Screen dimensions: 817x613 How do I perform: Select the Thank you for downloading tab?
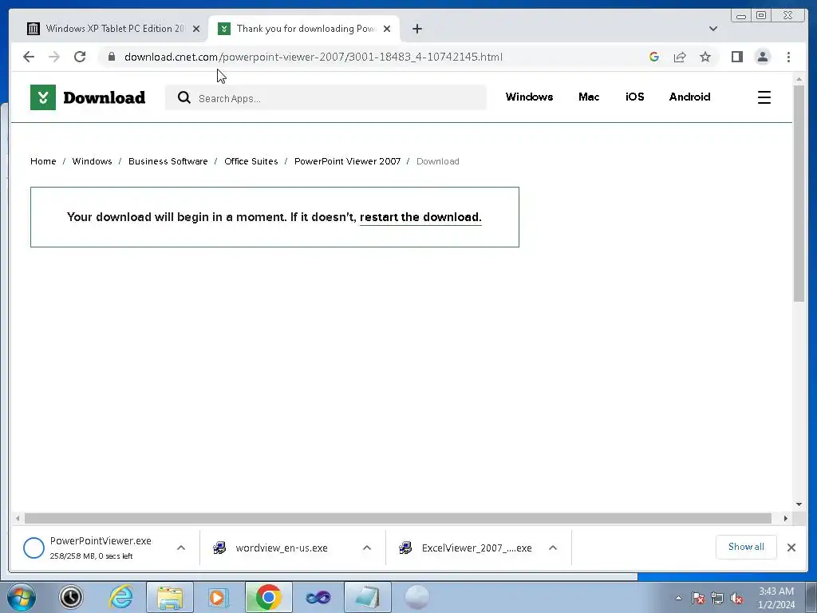[304, 29]
